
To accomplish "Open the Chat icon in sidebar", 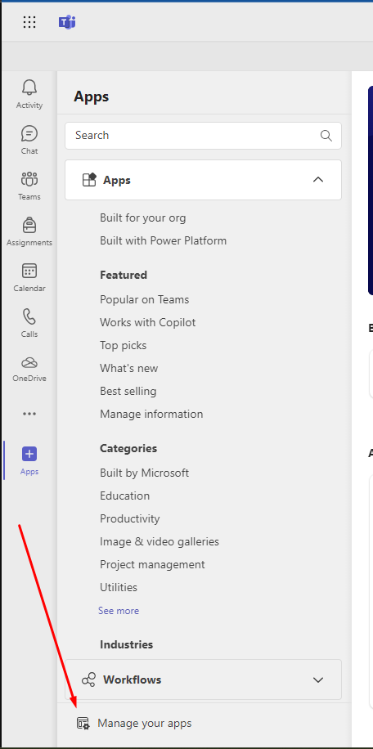I will pos(29,134).
